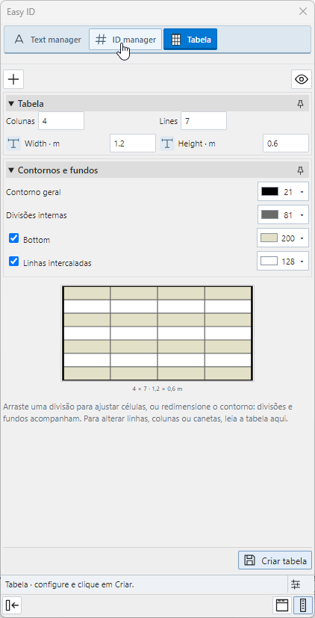Image resolution: width=315 pixels, height=618 pixels.
Task: Switch to the Text manager tab
Action: (47, 40)
